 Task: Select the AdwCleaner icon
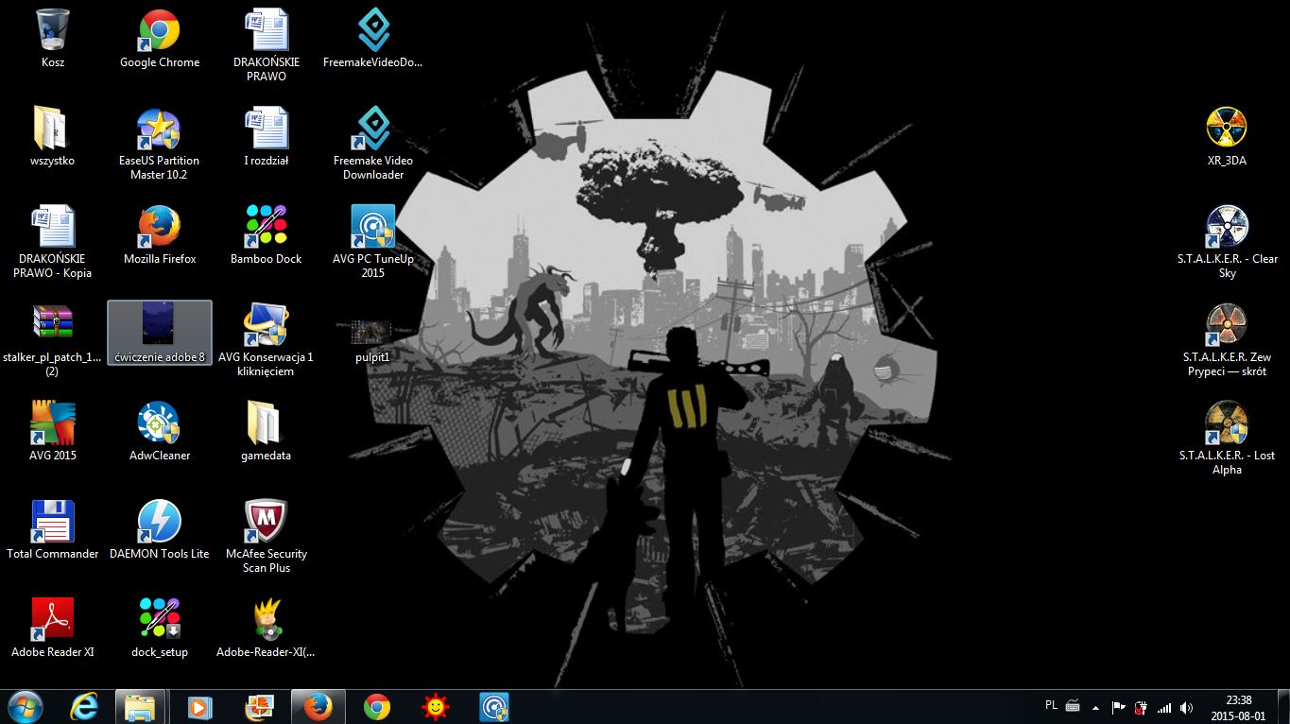[x=160, y=433]
